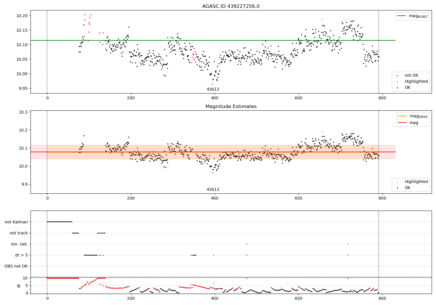Click x-axis tick '0' under middle plot
436x305 pixels.
tap(47, 198)
